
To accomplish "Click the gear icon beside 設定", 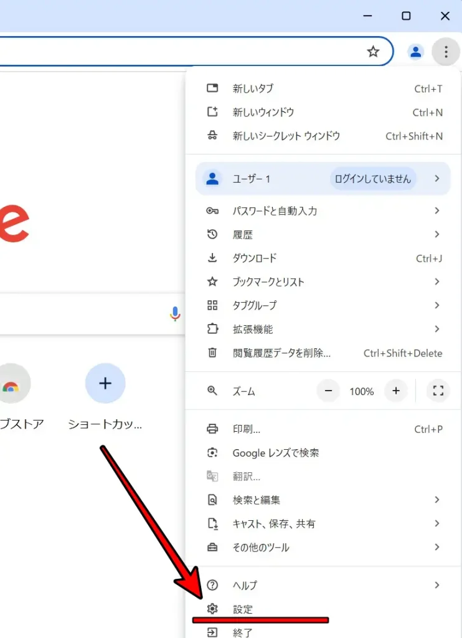I will [212, 609].
